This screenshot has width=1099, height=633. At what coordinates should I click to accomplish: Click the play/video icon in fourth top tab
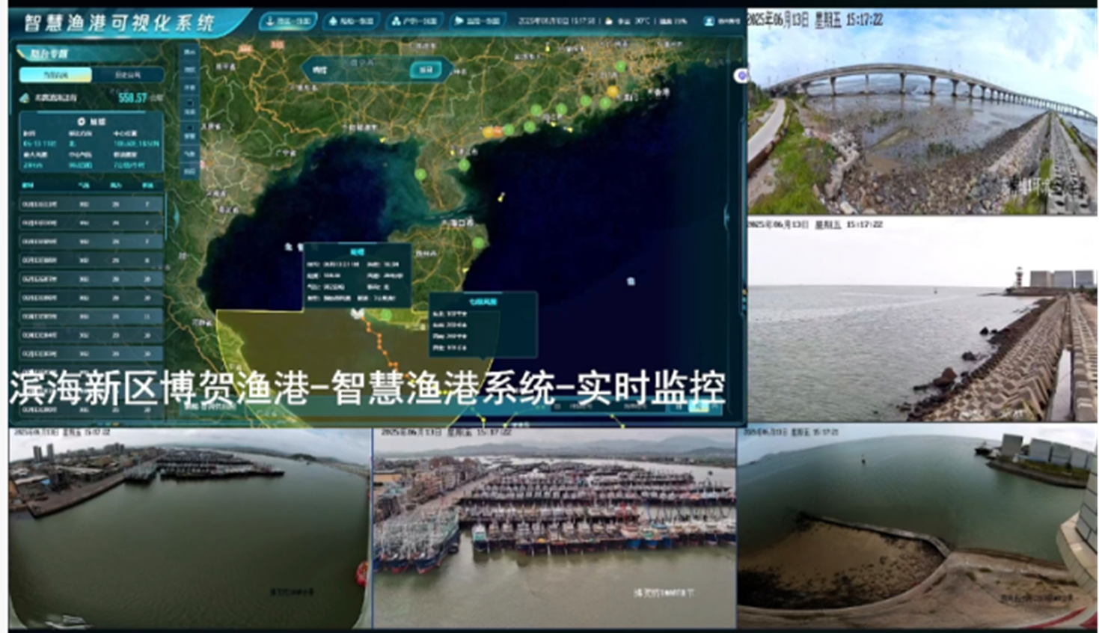459,22
